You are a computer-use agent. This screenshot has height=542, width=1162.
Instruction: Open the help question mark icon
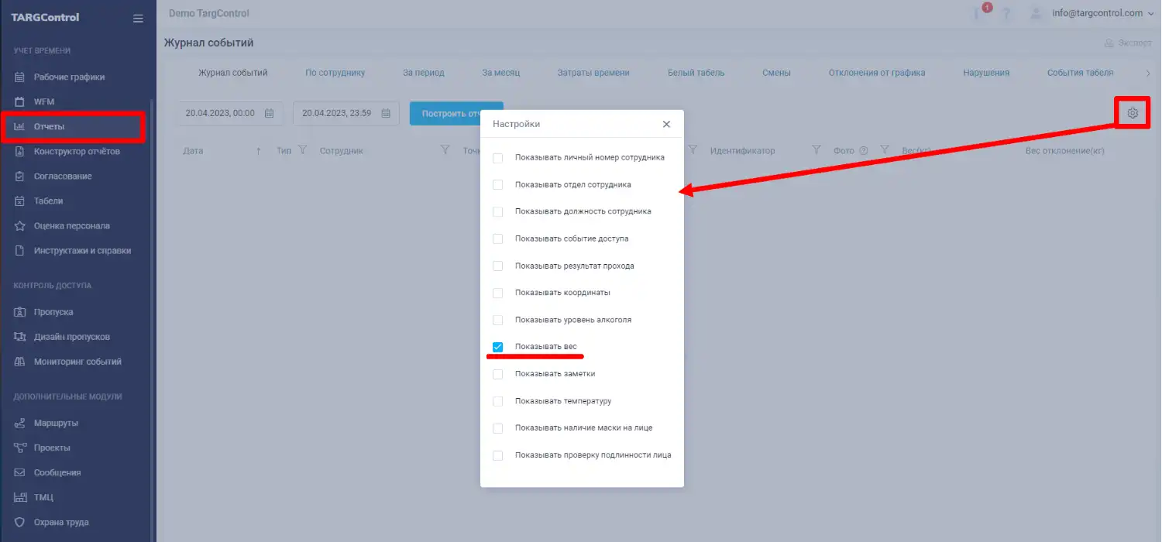[1006, 14]
